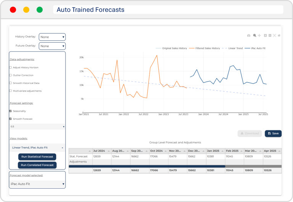Activate the pan tool in chart toolbar
The image size is (293, 202).
pyautogui.click(x=259, y=35)
